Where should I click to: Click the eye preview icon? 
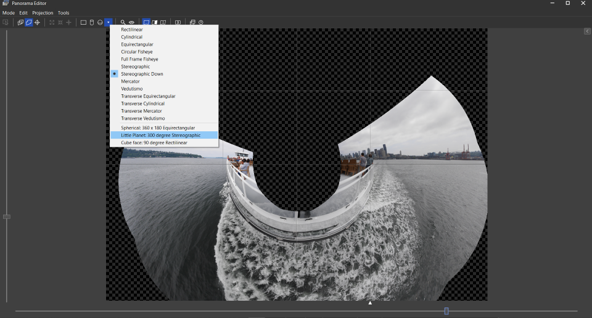[131, 22]
